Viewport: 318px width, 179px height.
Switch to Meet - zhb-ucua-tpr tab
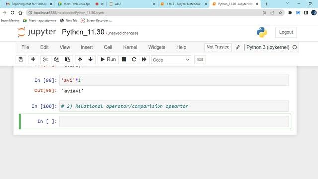pos(77,4)
